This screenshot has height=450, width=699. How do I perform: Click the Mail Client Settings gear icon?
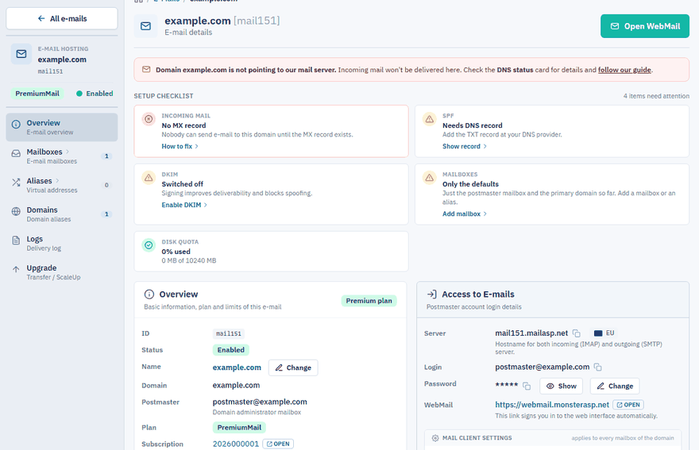click(435, 438)
